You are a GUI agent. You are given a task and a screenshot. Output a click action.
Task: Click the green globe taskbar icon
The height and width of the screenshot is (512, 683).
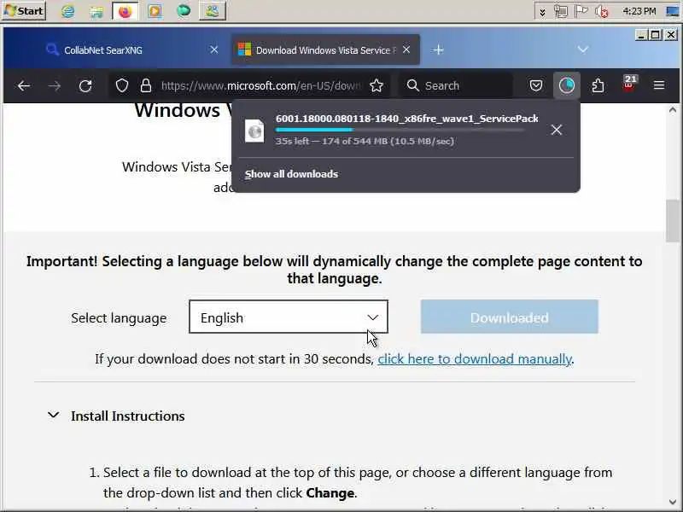(x=184, y=10)
